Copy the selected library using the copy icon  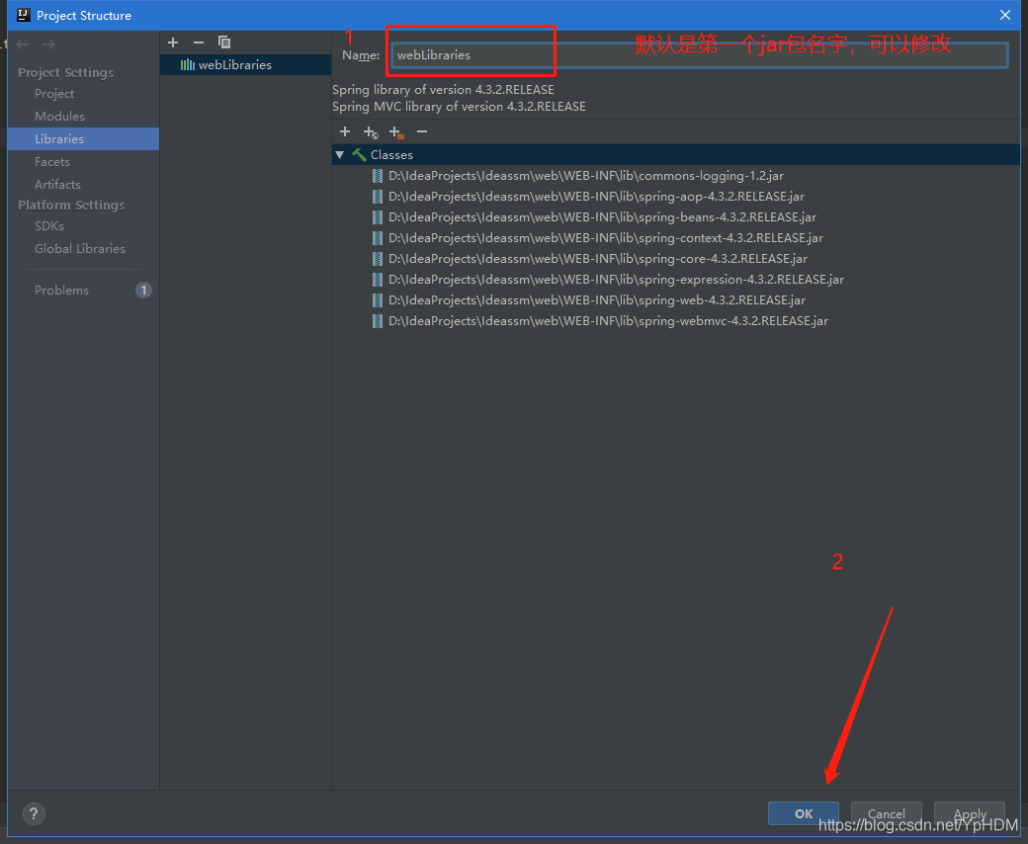tap(224, 42)
